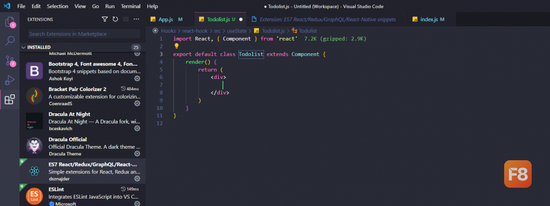
Task: Click the Dracula At Night thumbnail
Action: click(34, 121)
